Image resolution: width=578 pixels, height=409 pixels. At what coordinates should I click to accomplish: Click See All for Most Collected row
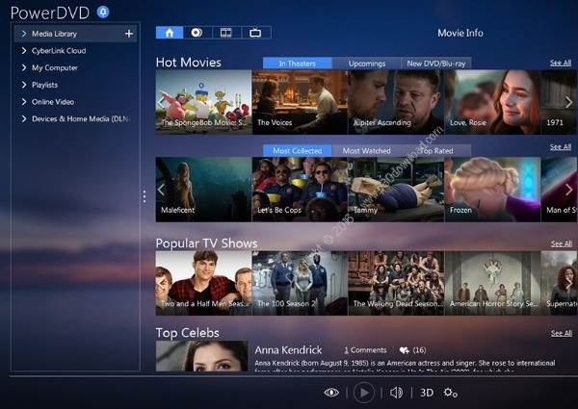tap(561, 147)
